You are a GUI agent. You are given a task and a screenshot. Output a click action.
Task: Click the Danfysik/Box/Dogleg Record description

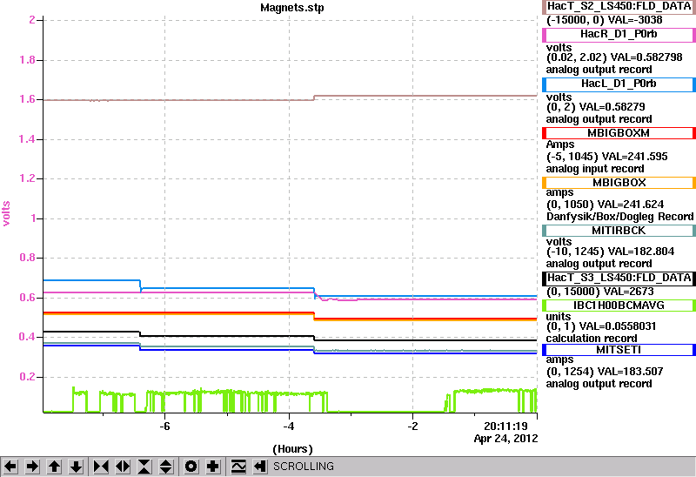tap(619, 217)
